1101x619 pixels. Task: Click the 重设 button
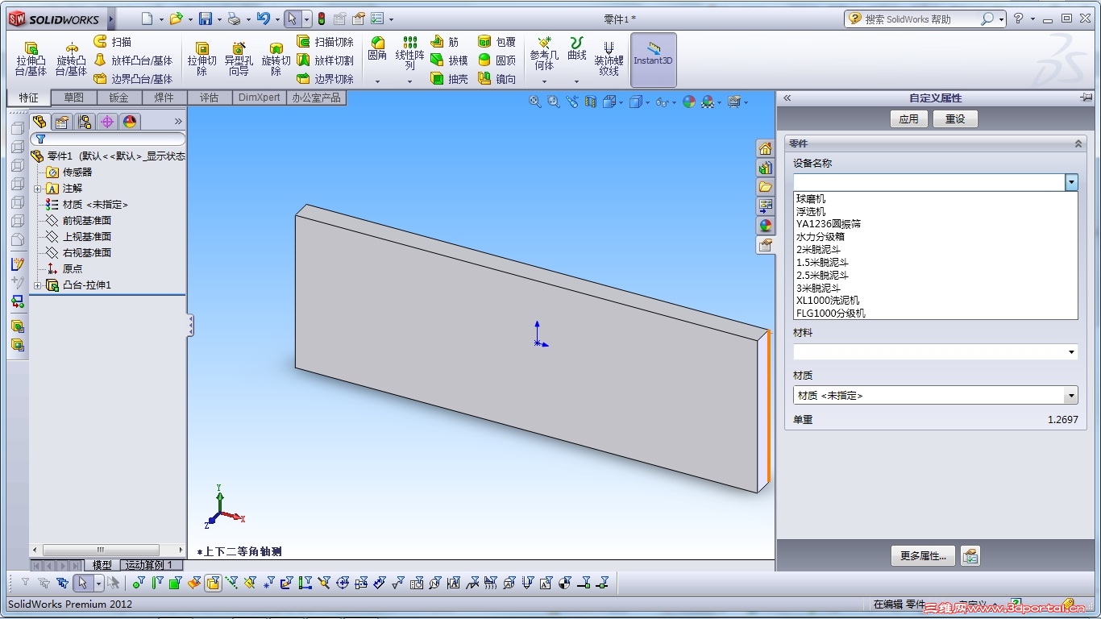coord(955,119)
